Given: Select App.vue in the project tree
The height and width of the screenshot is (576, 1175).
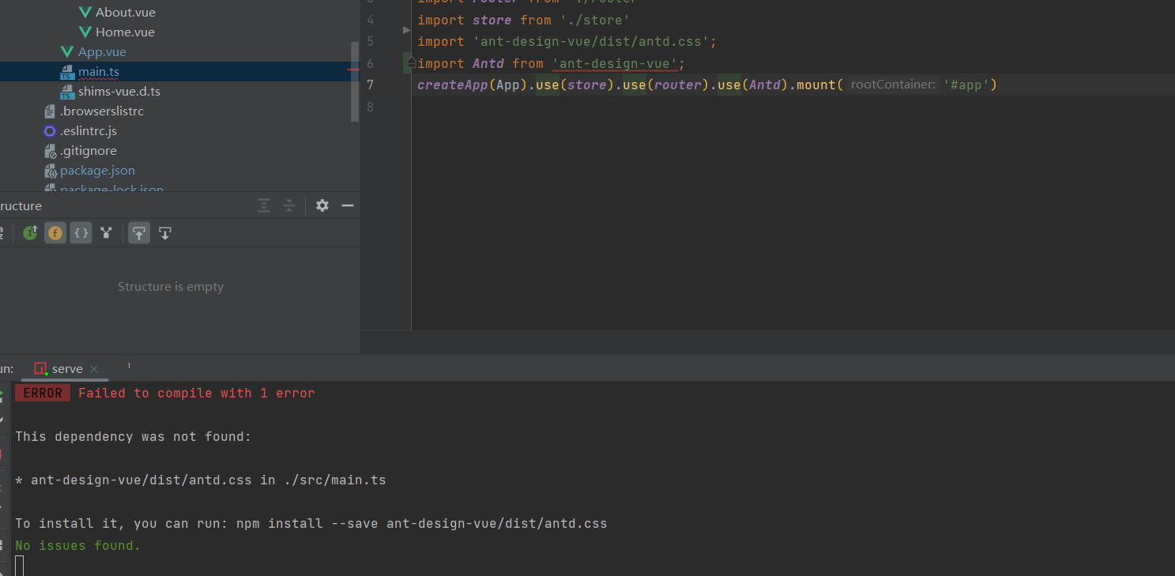Looking at the screenshot, I should (x=102, y=51).
